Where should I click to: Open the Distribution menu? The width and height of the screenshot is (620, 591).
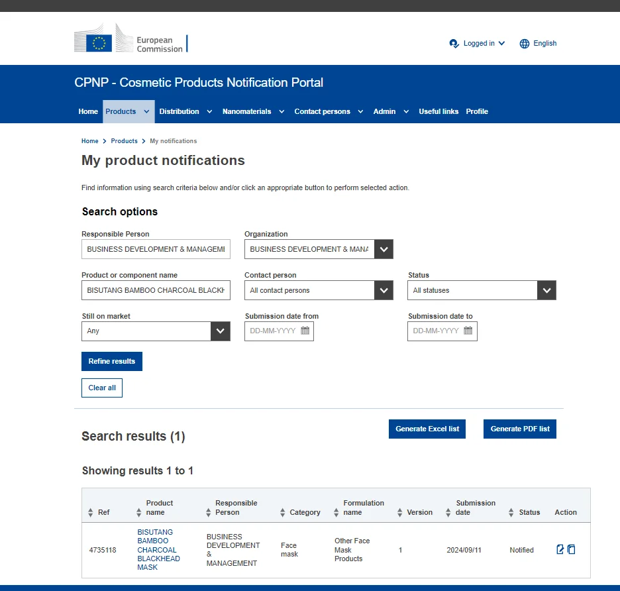coord(185,111)
